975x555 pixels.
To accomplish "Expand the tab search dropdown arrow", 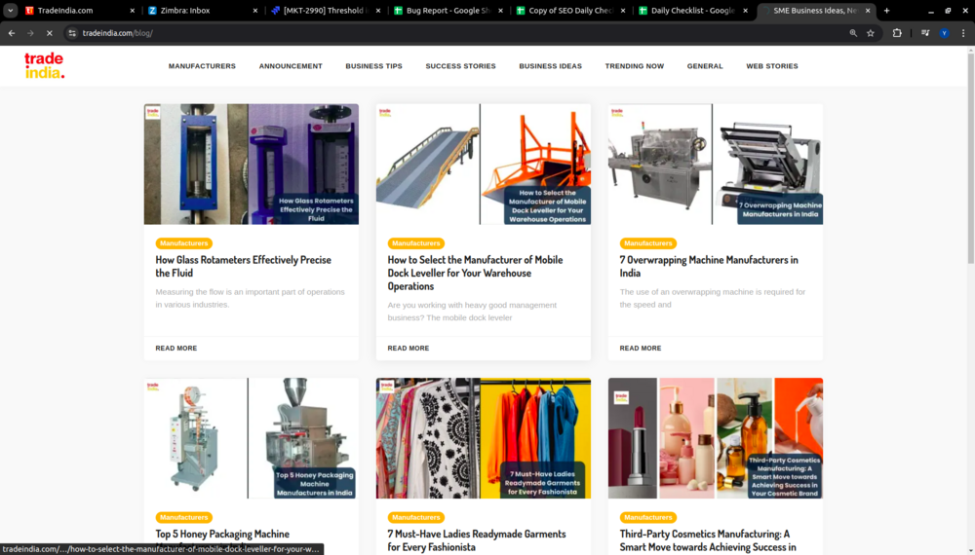I will click(x=11, y=11).
